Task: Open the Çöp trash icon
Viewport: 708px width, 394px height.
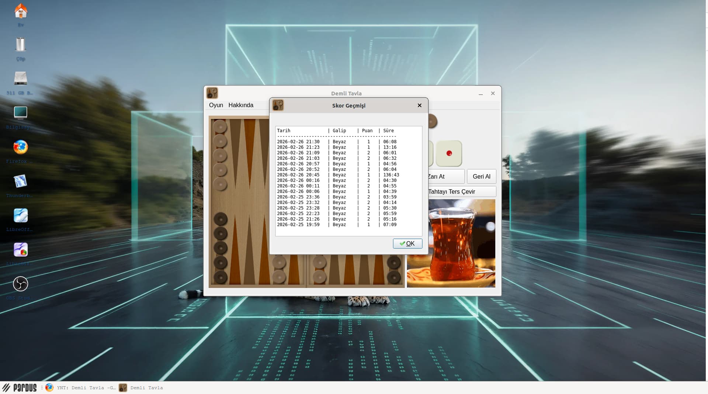Action: pos(21,45)
